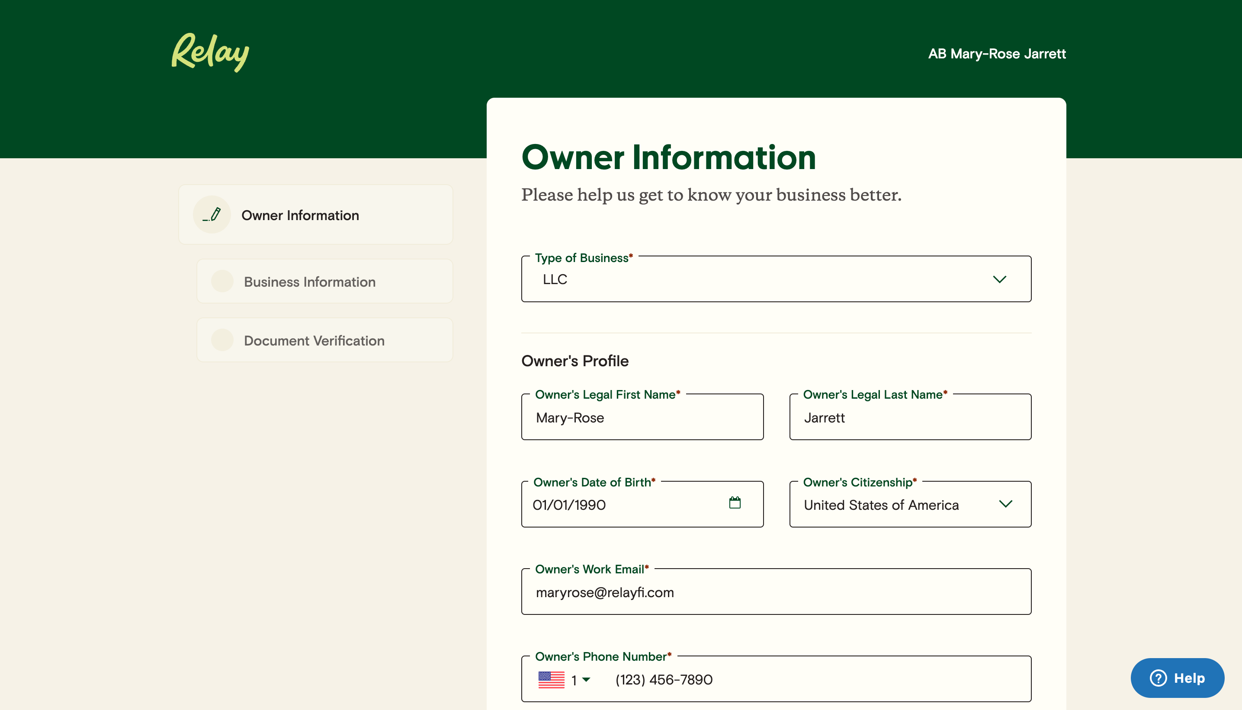Screen dimensions: 1242x710
Task: Click the Owner's Legal Last Name field
Action: pos(910,417)
